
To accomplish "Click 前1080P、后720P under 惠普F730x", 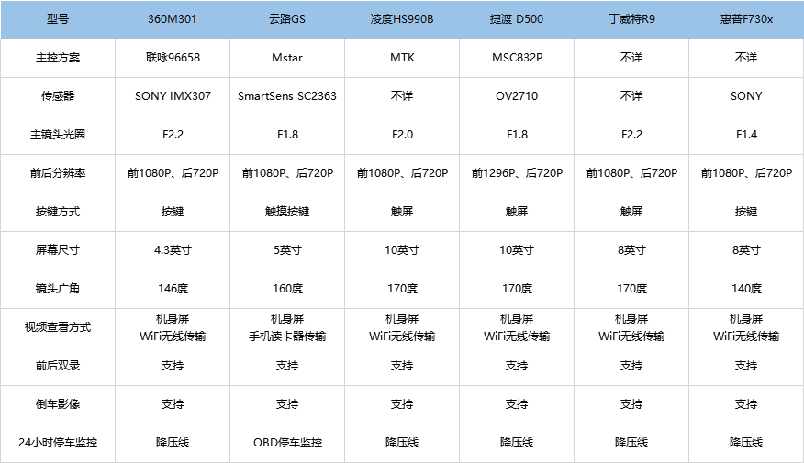I will (x=746, y=173).
